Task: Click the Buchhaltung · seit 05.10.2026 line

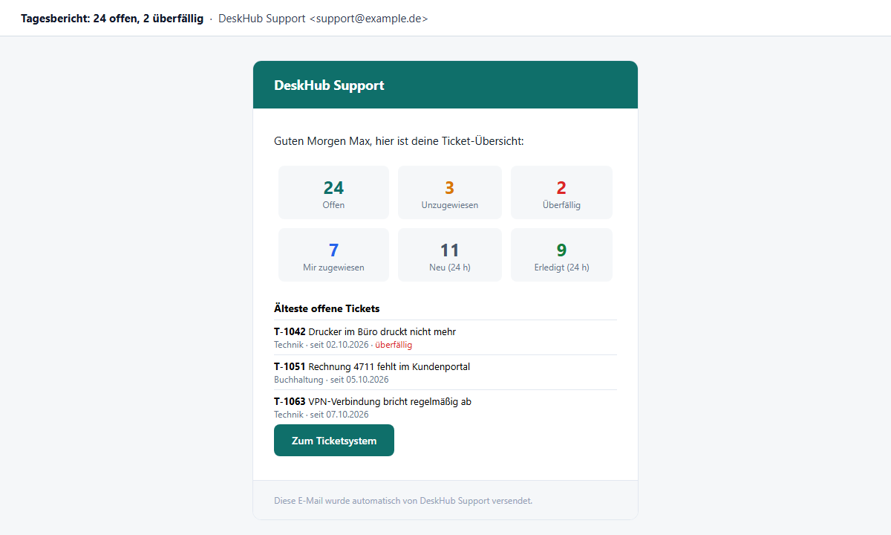Action: point(331,380)
